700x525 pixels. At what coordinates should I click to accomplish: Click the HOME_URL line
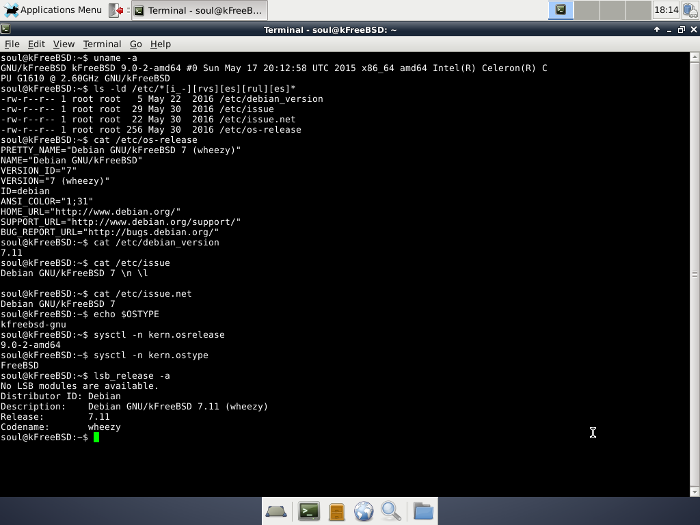[91, 212]
